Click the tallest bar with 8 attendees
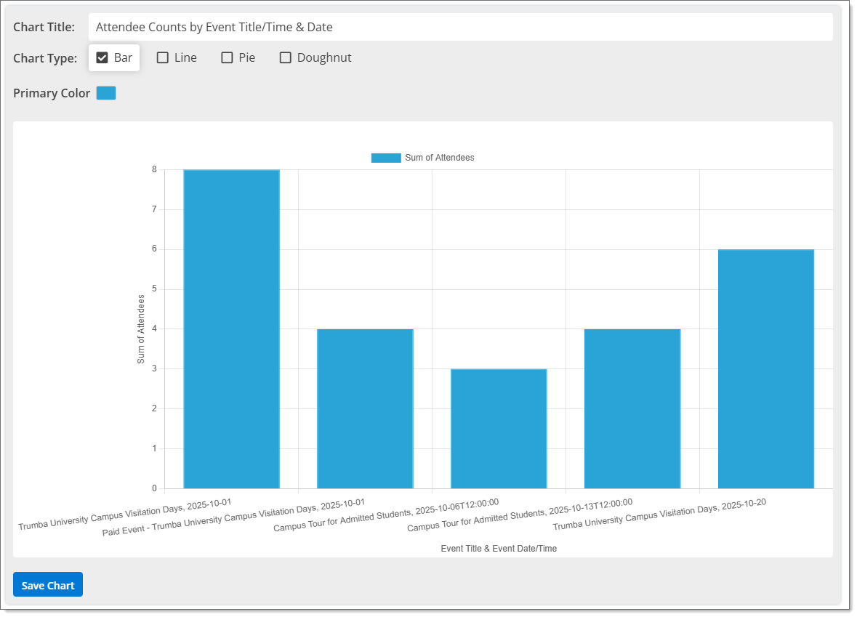 coord(231,328)
